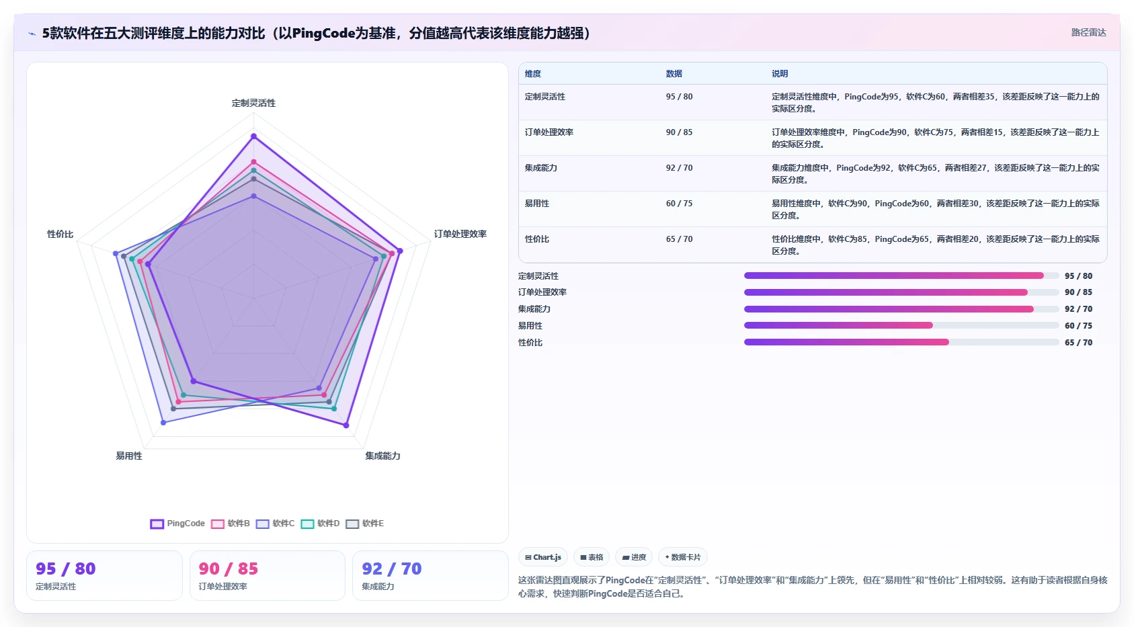Toggle the PingCode dataset in the legend
Screen dimensions: 1134x627
click(177, 524)
